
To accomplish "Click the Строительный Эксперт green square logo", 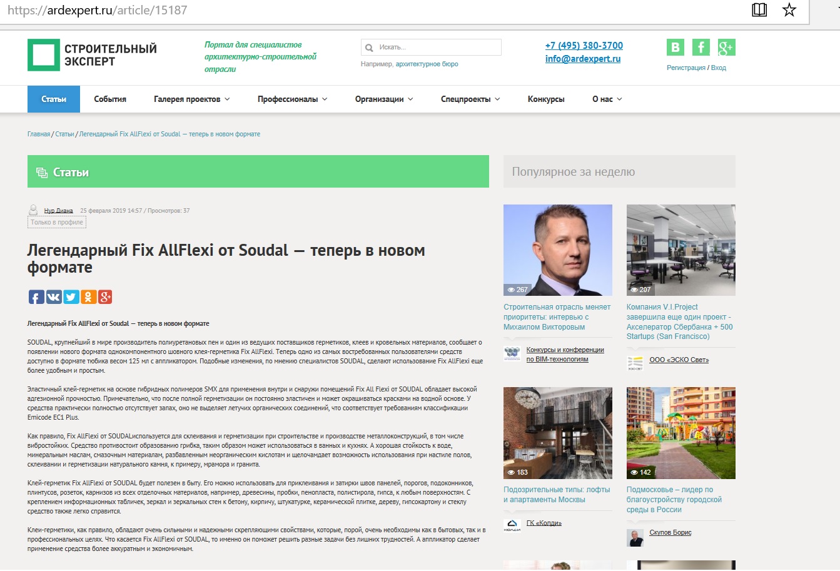I will pyautogui.click(x=44, y=55).
